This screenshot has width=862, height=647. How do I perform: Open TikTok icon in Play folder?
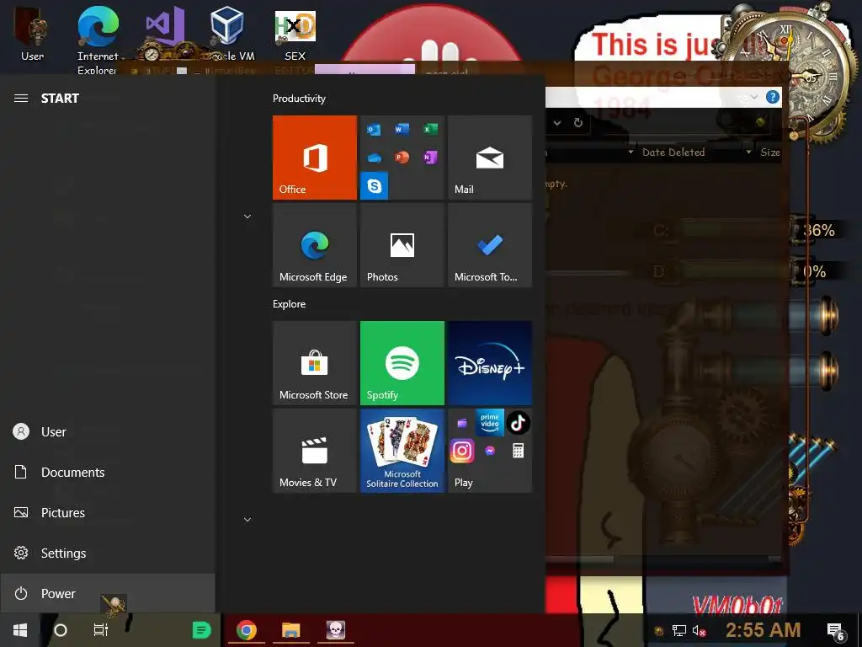tap(518, 423)
